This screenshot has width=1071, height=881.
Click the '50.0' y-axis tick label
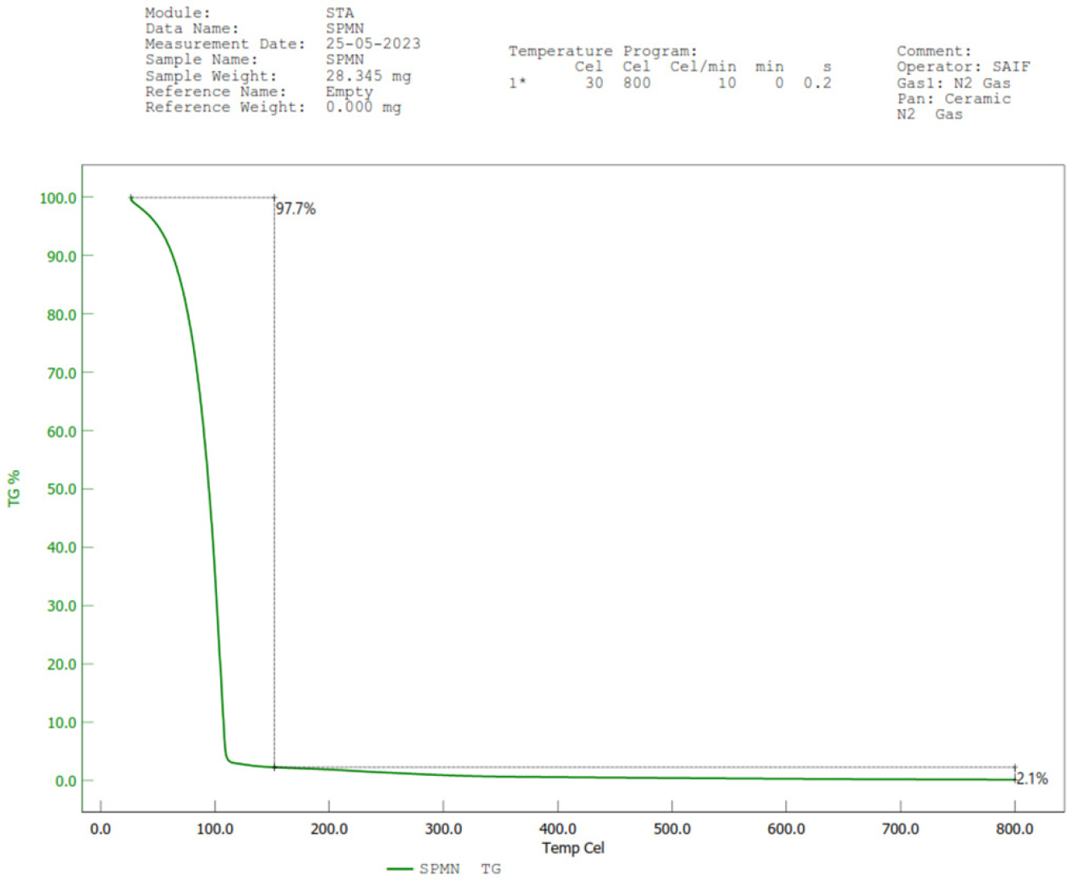[61, 489]
